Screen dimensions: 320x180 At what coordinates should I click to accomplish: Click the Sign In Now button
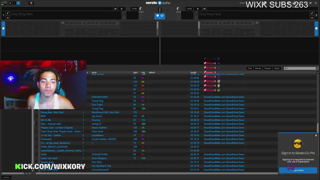pyautogui.click(x=298, y=170)
